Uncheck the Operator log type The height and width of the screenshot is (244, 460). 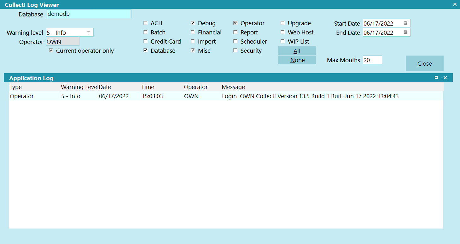pyautogui.click(x=235, y=23)
